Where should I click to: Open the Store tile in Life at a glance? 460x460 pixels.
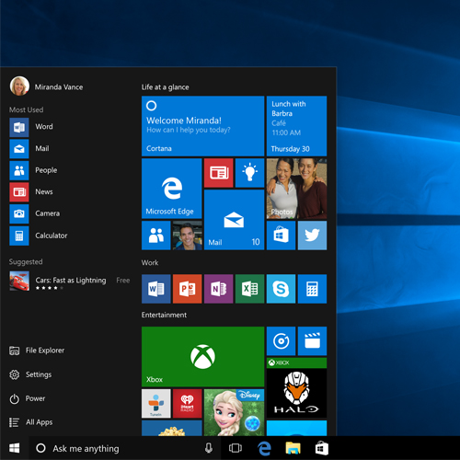(x=281, y=236)
